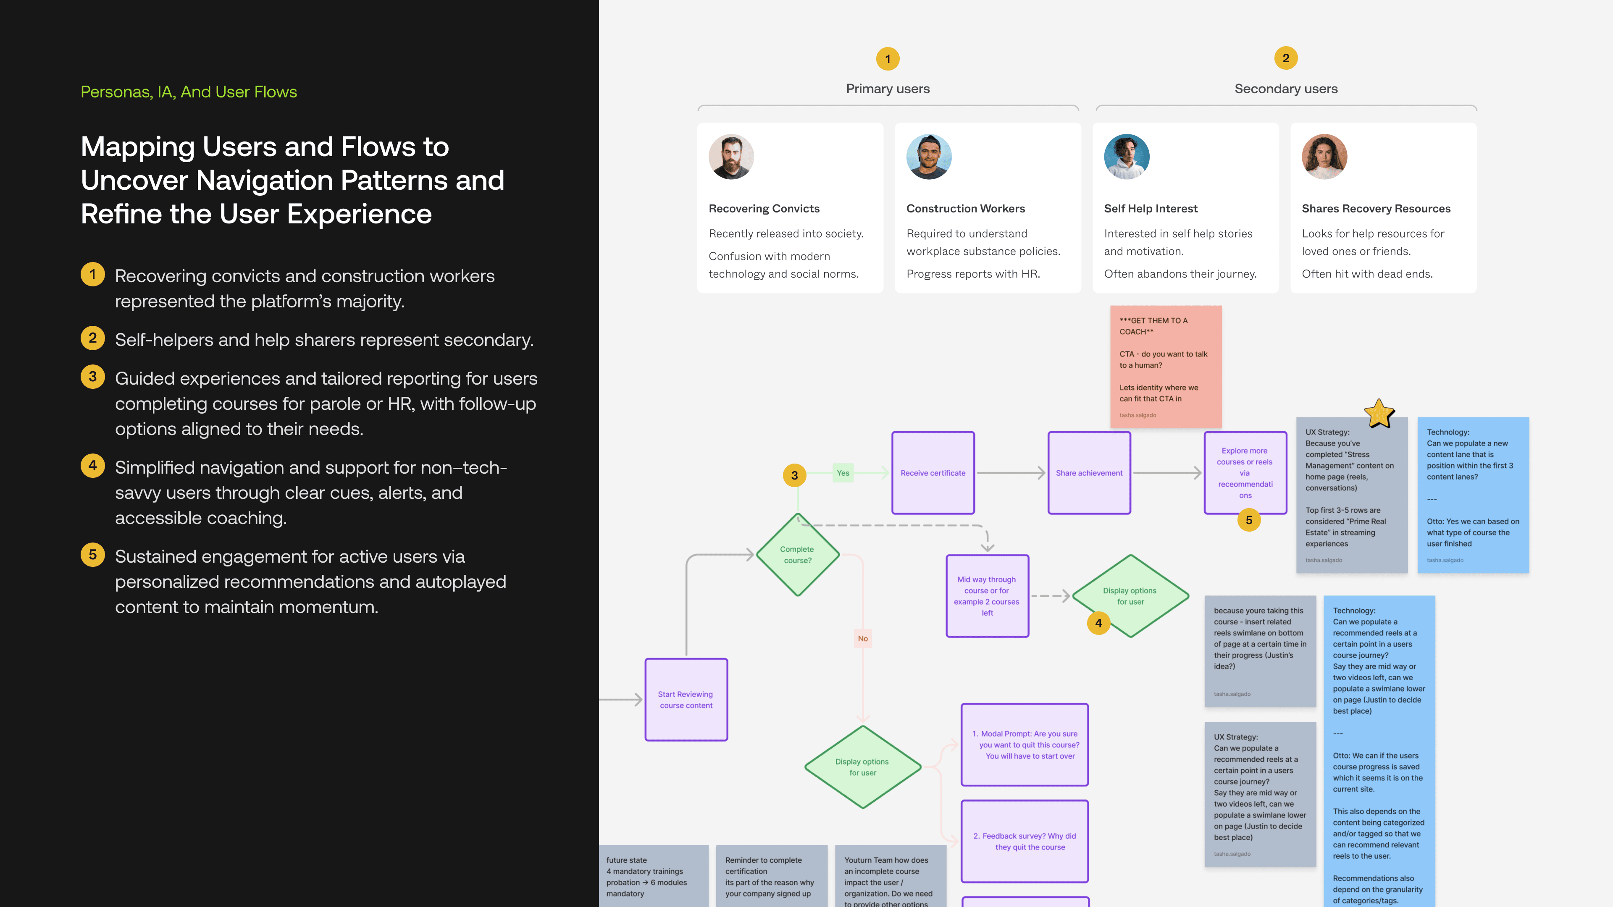The image size is (1613, 907).
Task: Select the Feedback survey purple box
Action: [1025, 841]
